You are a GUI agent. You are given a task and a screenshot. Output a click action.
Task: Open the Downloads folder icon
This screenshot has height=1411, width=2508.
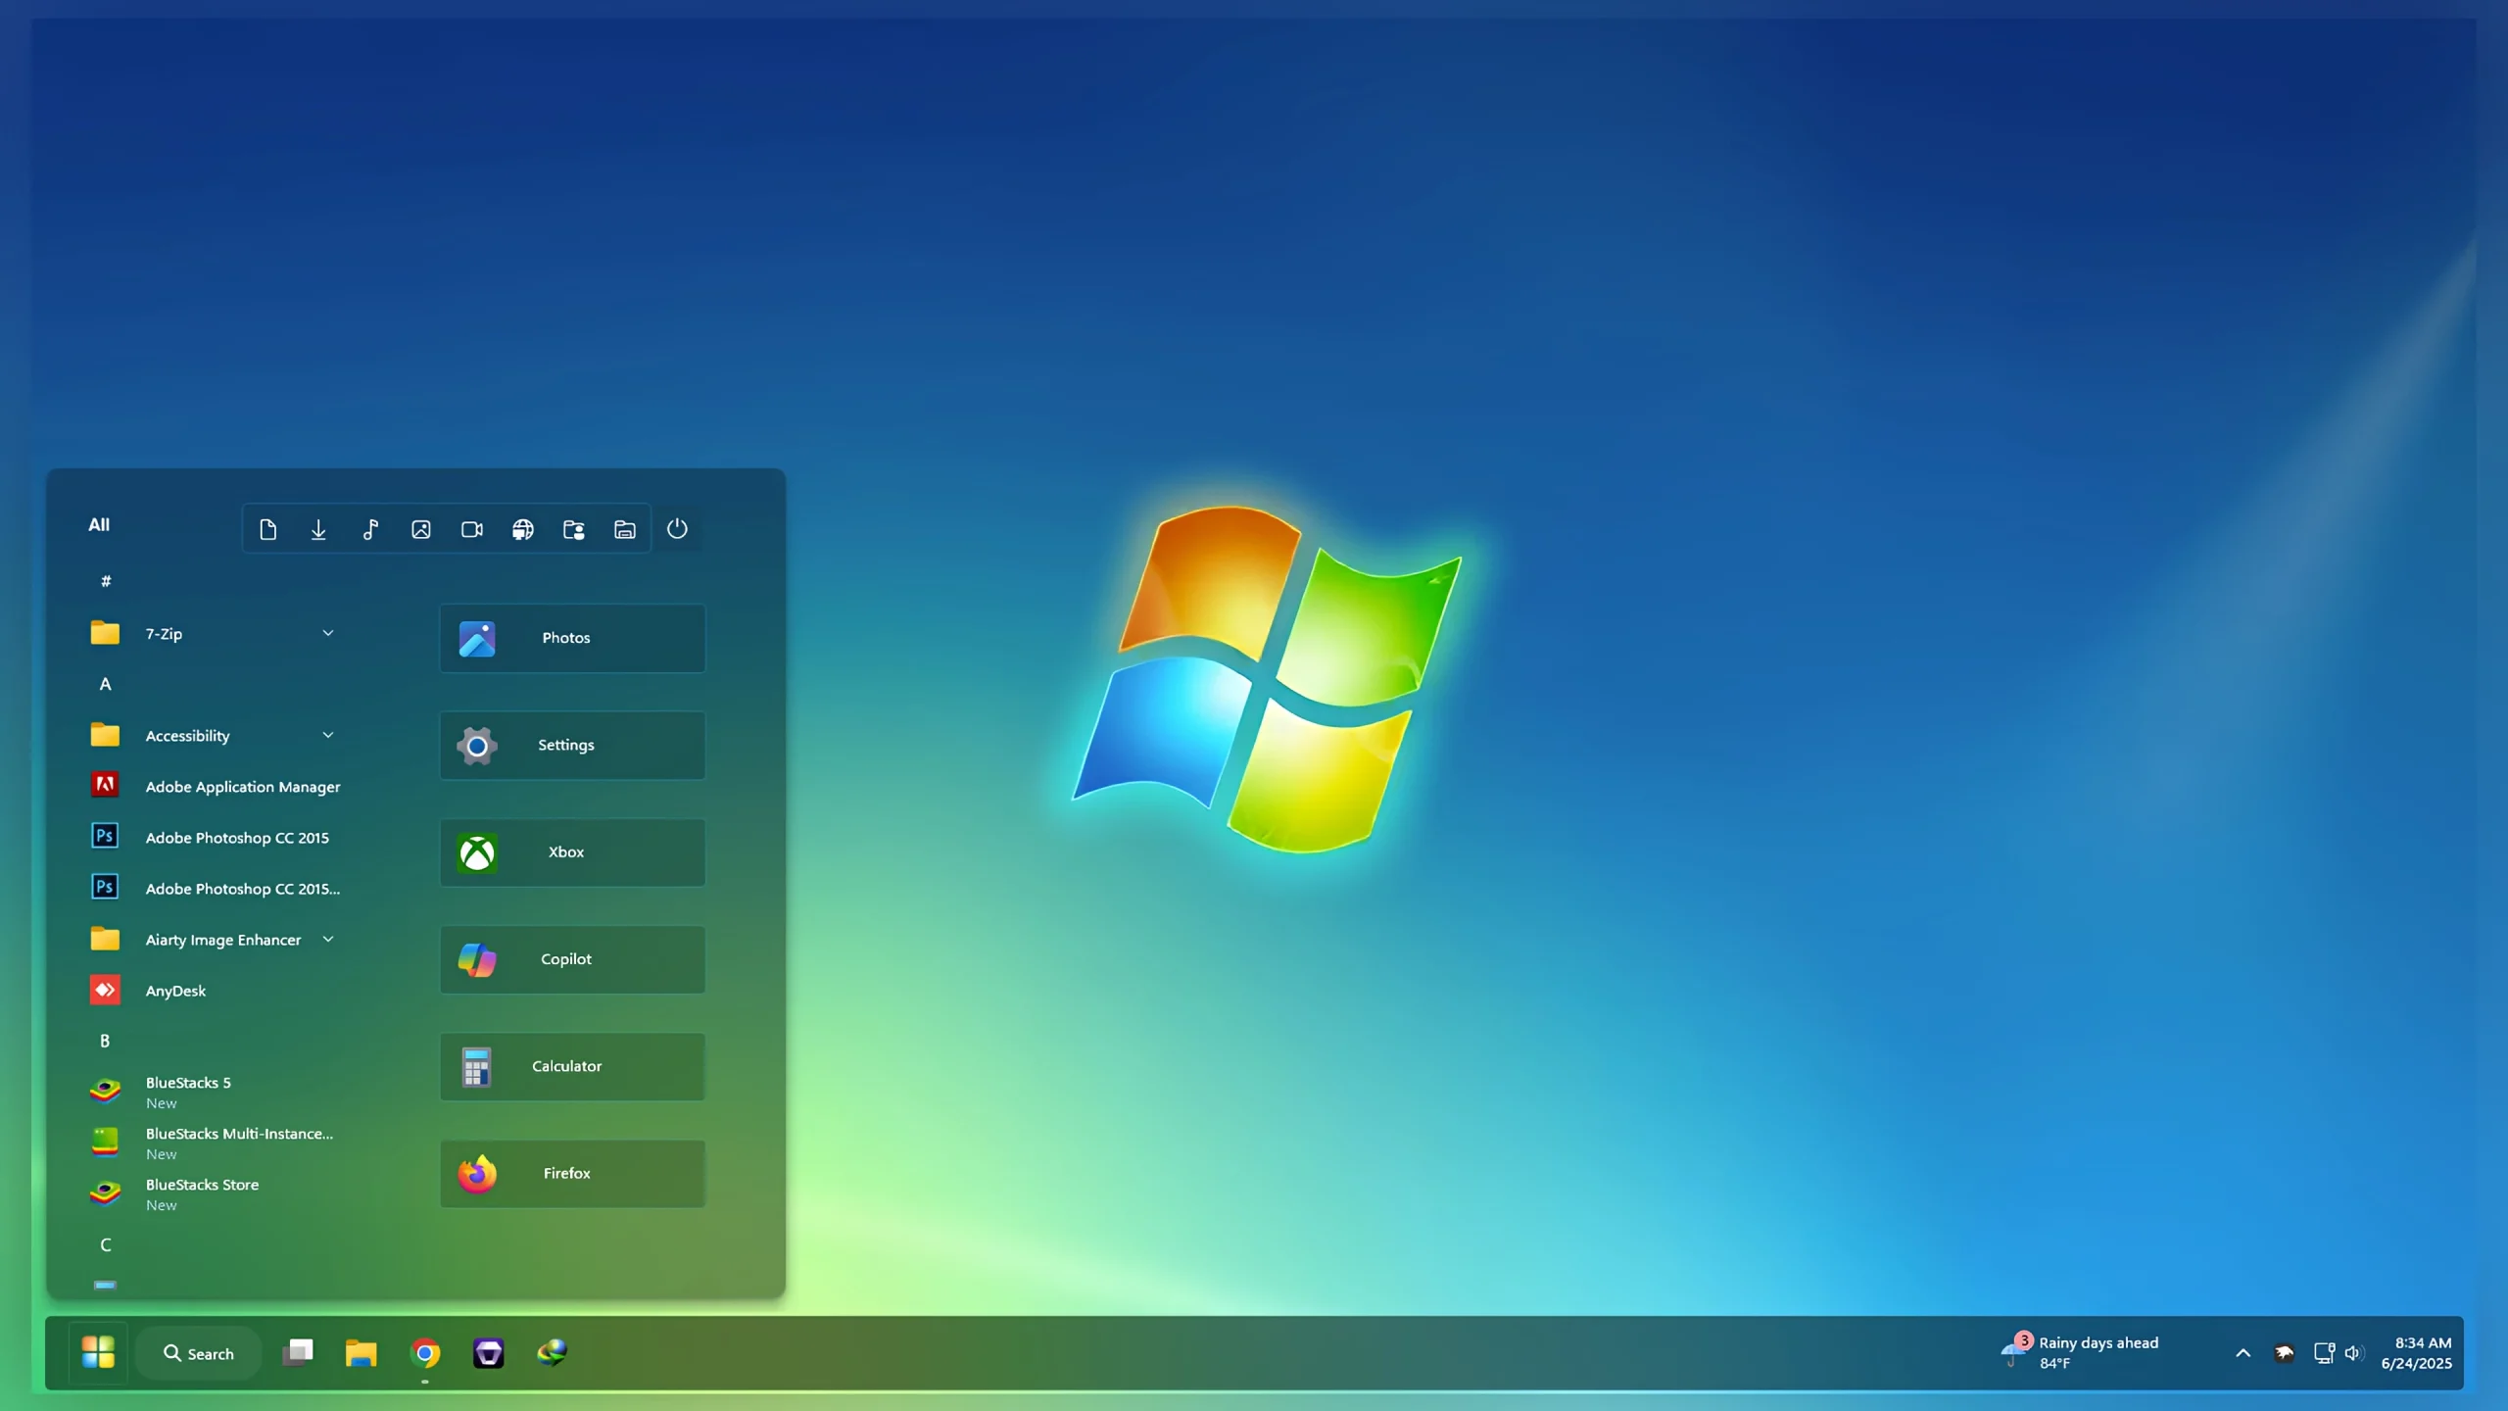(318, 530)
